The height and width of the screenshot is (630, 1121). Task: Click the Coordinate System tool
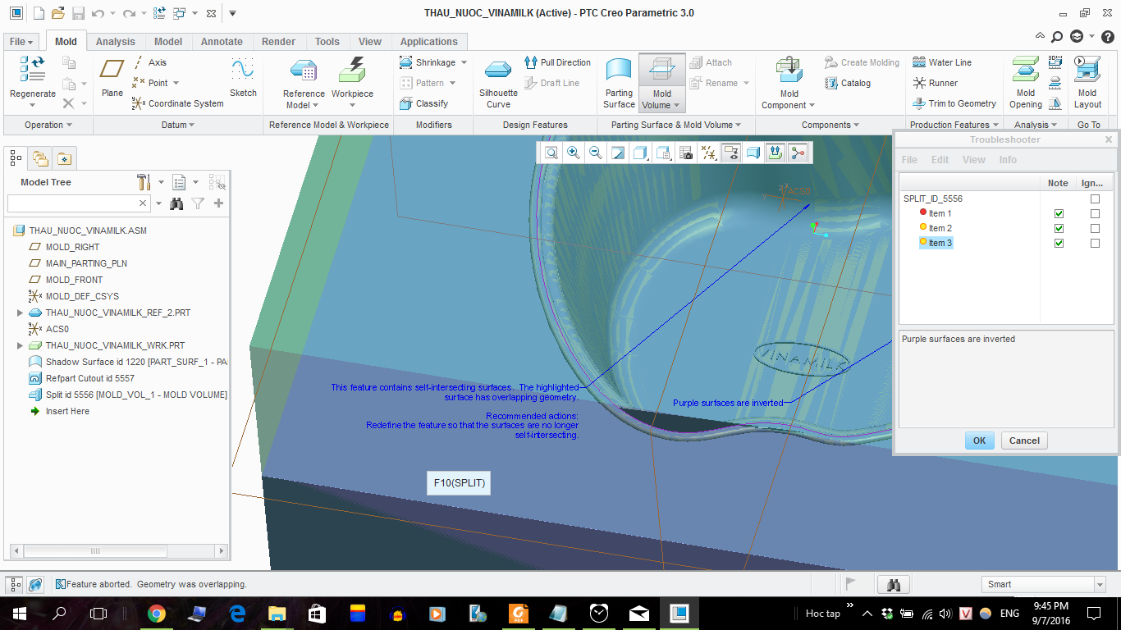pyautogui.click(x=177, y=103)
